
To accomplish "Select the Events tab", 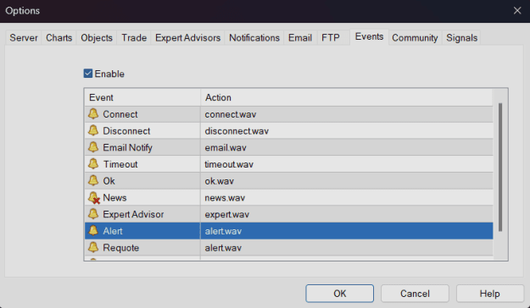I will pyautogui.click(x=370, y=36).
